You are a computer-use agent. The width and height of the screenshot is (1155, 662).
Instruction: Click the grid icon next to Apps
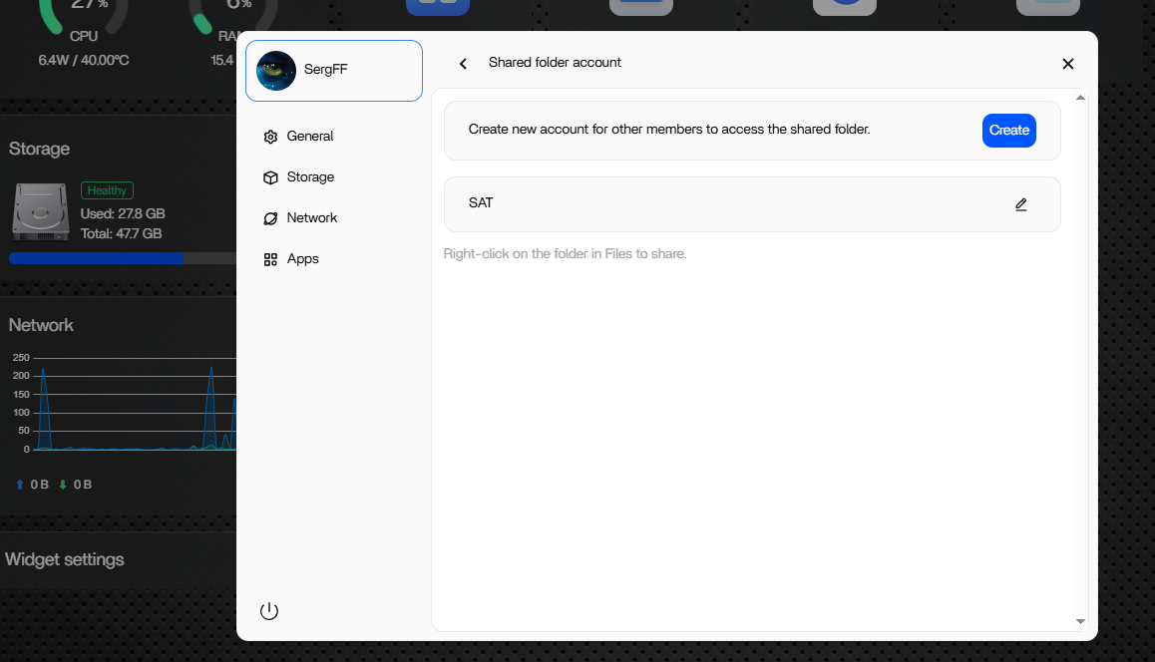tap(270, 259)
